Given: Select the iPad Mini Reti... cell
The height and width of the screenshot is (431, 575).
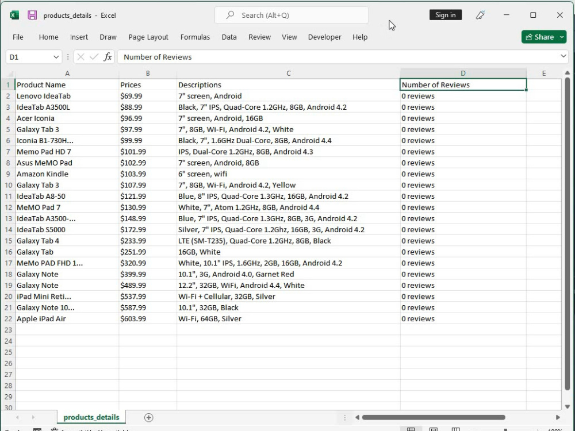Looking at the screenshot, I should coord(67,297).
